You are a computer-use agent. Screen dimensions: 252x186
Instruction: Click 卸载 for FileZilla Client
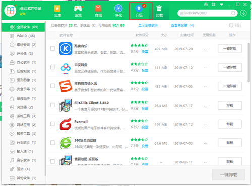(x=230, y=105)
